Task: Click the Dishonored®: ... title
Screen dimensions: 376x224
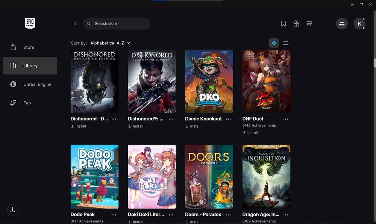Action: coord(145,119)
